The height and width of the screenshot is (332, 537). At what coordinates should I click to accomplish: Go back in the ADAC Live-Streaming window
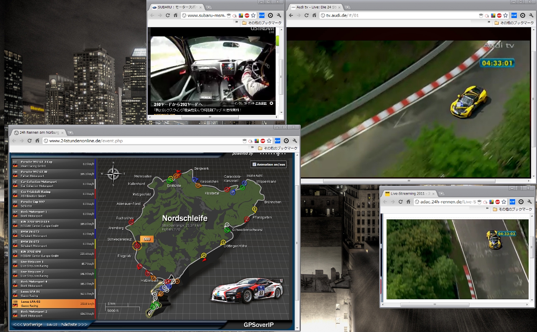[x=385, y=202]
